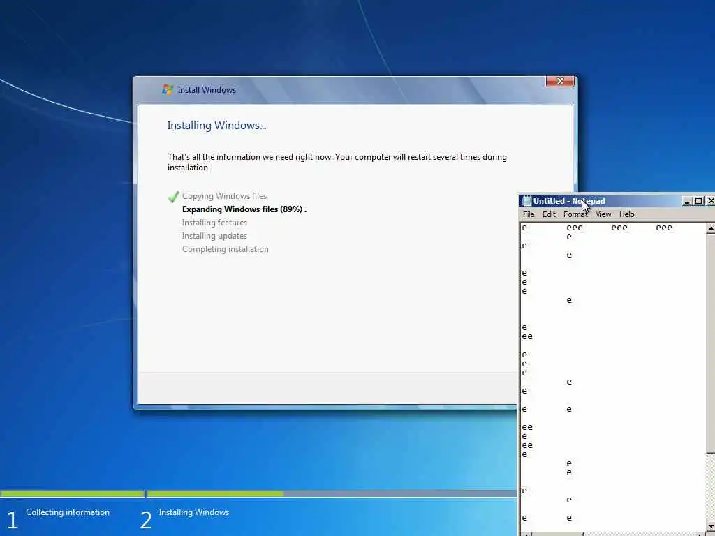Image resolution: width=715 pixels, height=536 pixels.
Task: Click the Installing Windows step progress bar
Action: click(332, 493)
